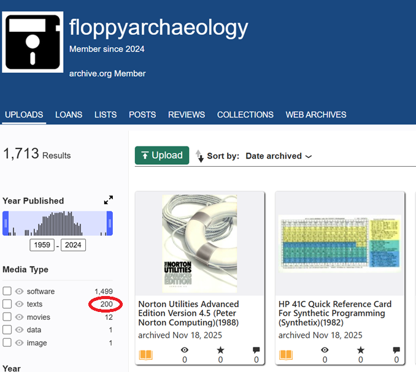This screenshot has width=416, height=372.
Task: Open the LISTS tab
Action: (x=106, y=115)
